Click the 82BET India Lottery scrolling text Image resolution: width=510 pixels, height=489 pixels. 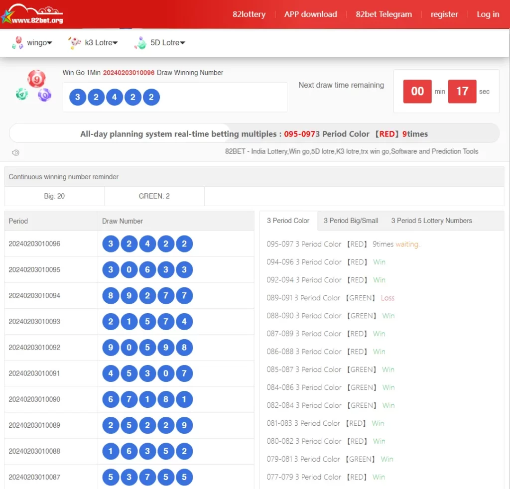coord(351,151)
